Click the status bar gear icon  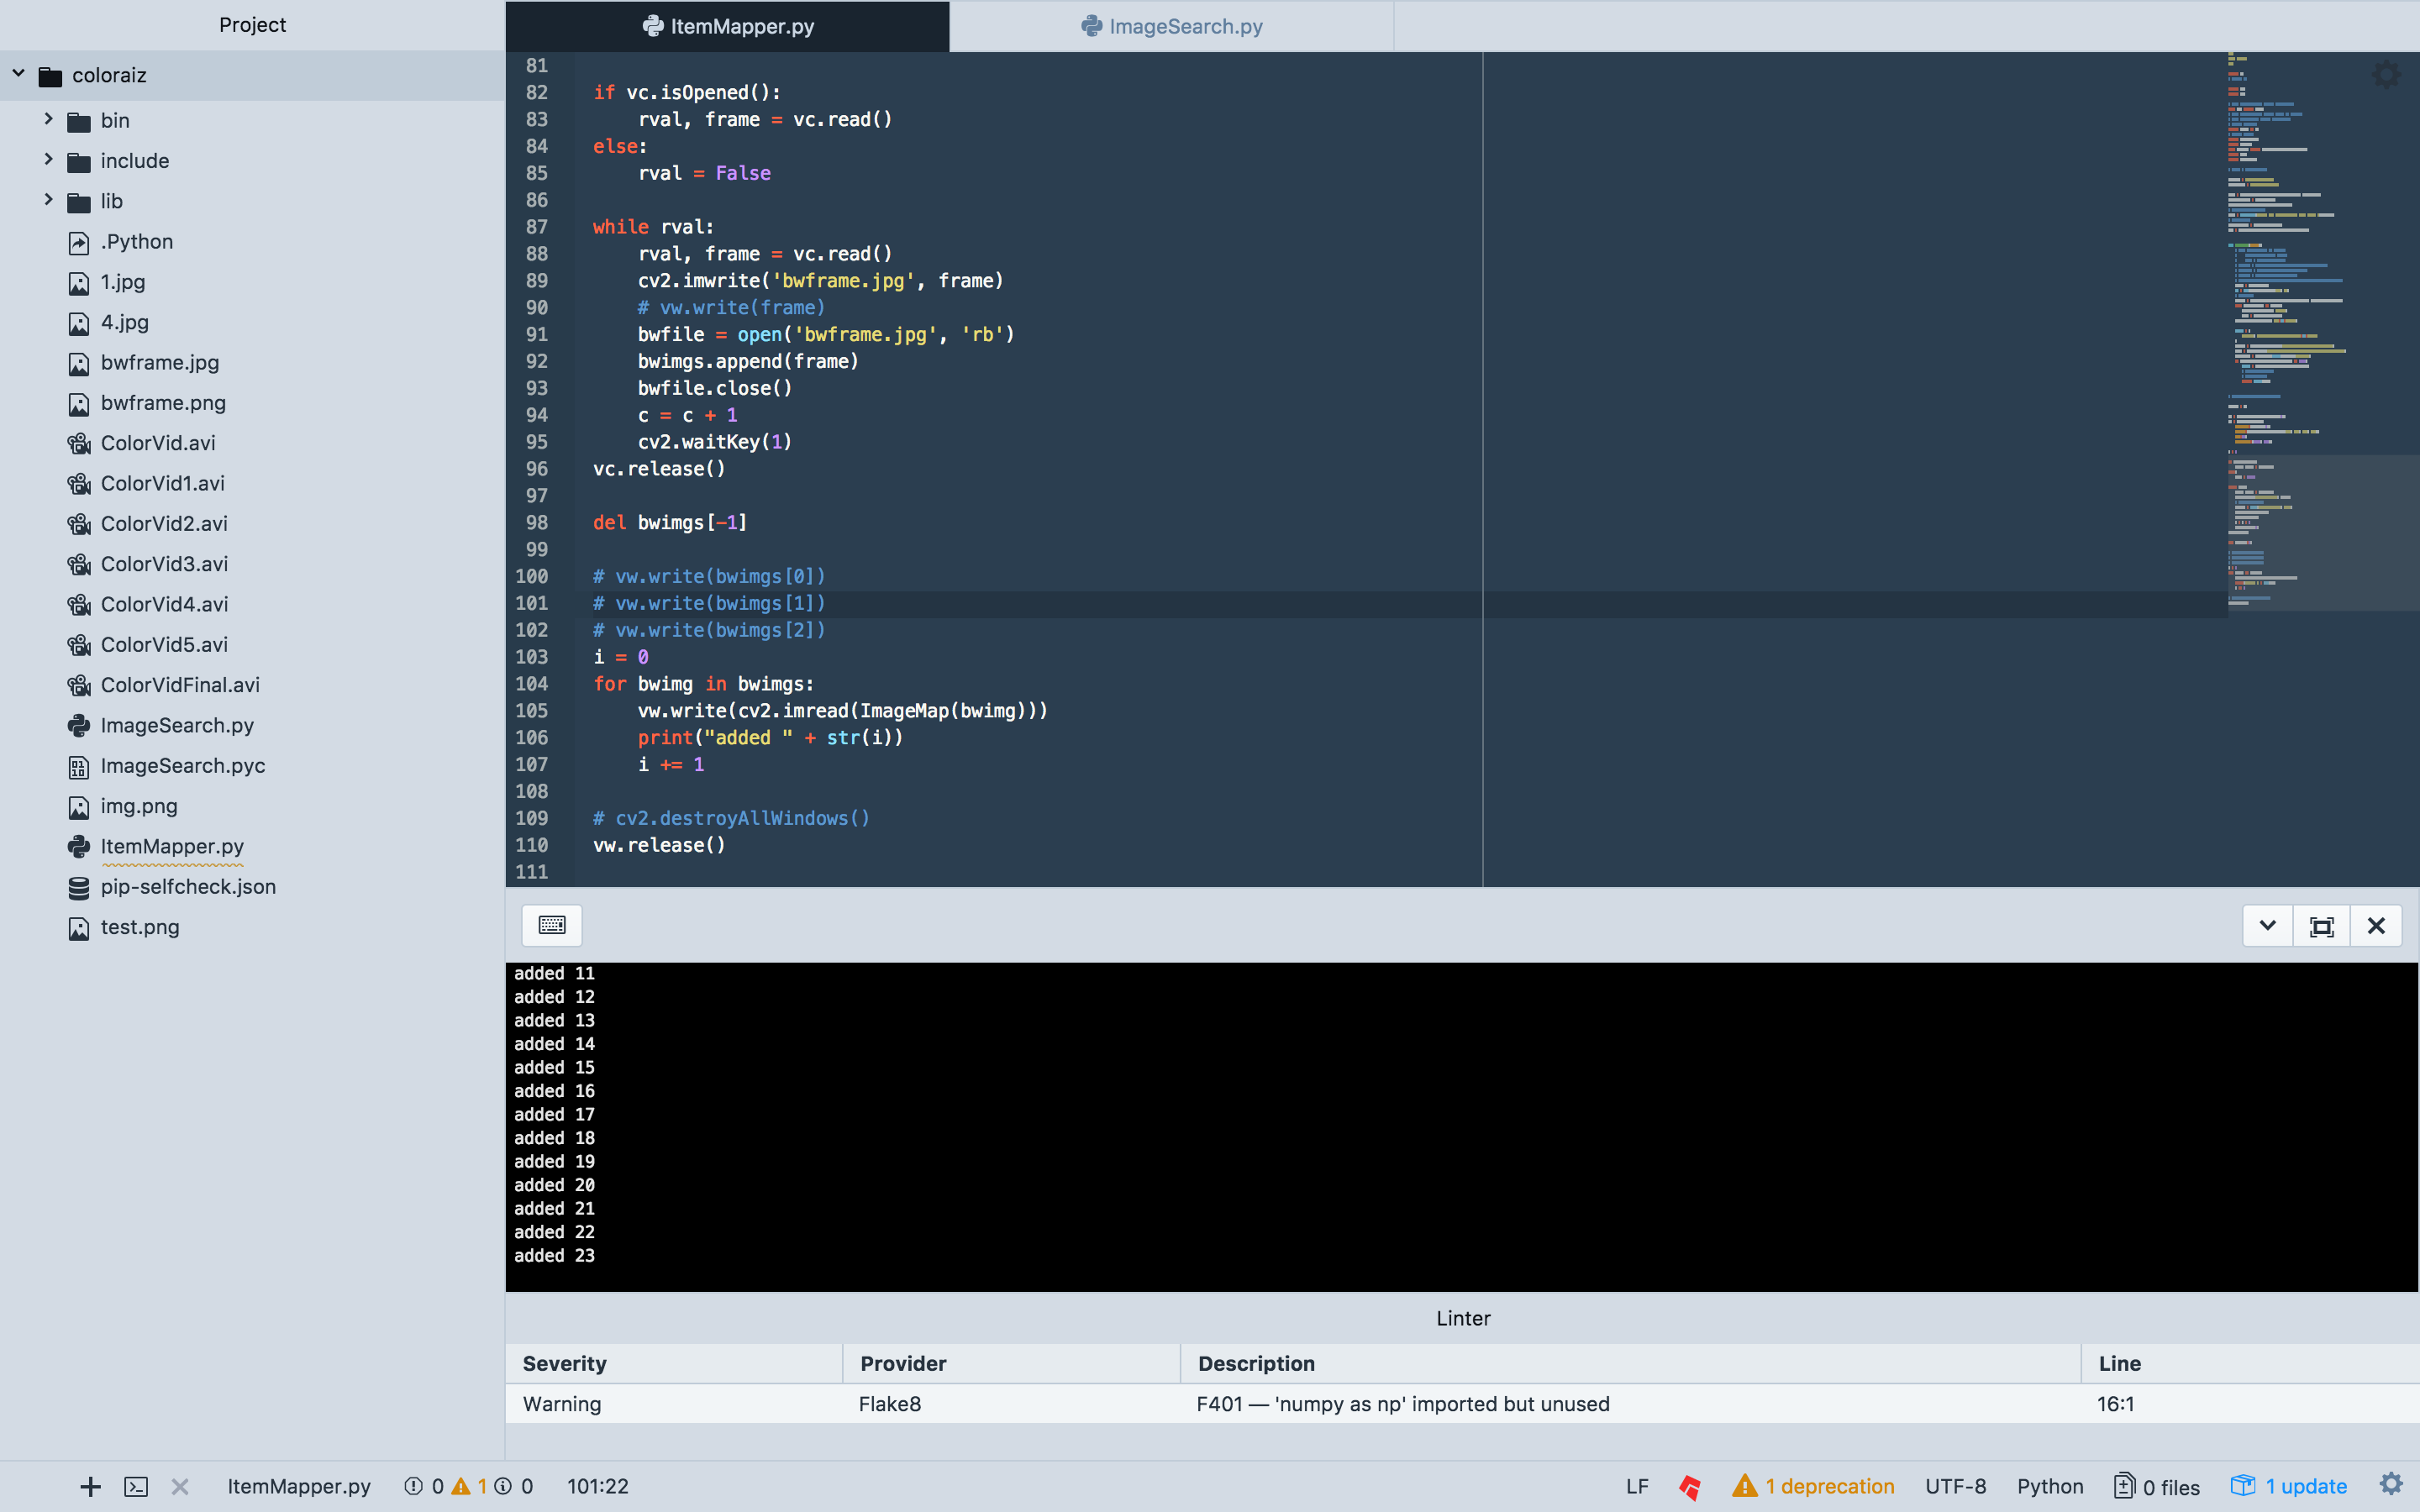pos(2391,1484)
